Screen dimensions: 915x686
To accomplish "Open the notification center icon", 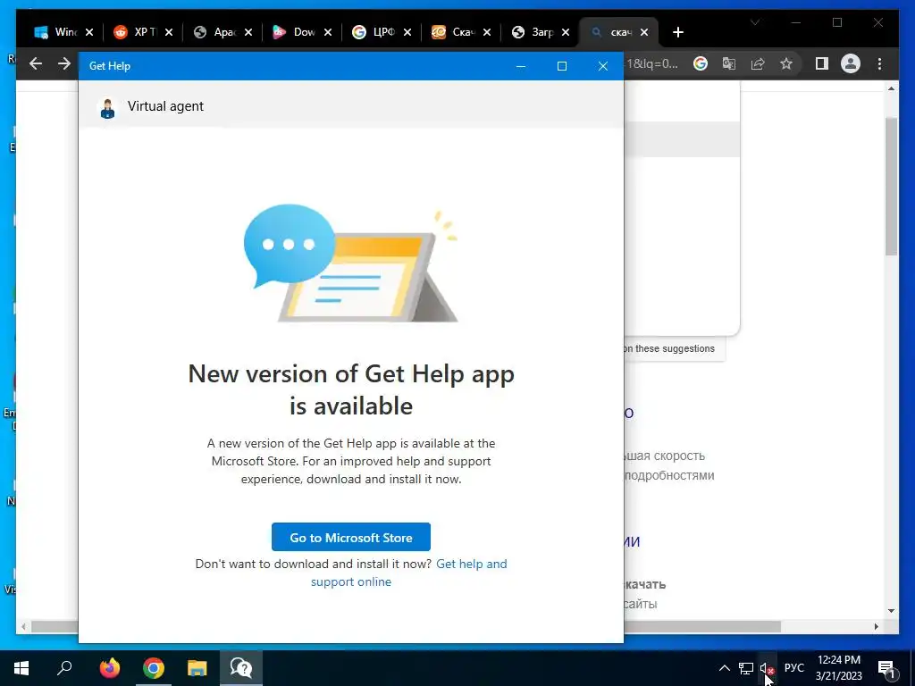I will click(887, 668).
